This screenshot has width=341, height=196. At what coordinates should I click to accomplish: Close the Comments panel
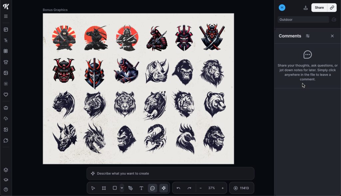tap(332, 36)
